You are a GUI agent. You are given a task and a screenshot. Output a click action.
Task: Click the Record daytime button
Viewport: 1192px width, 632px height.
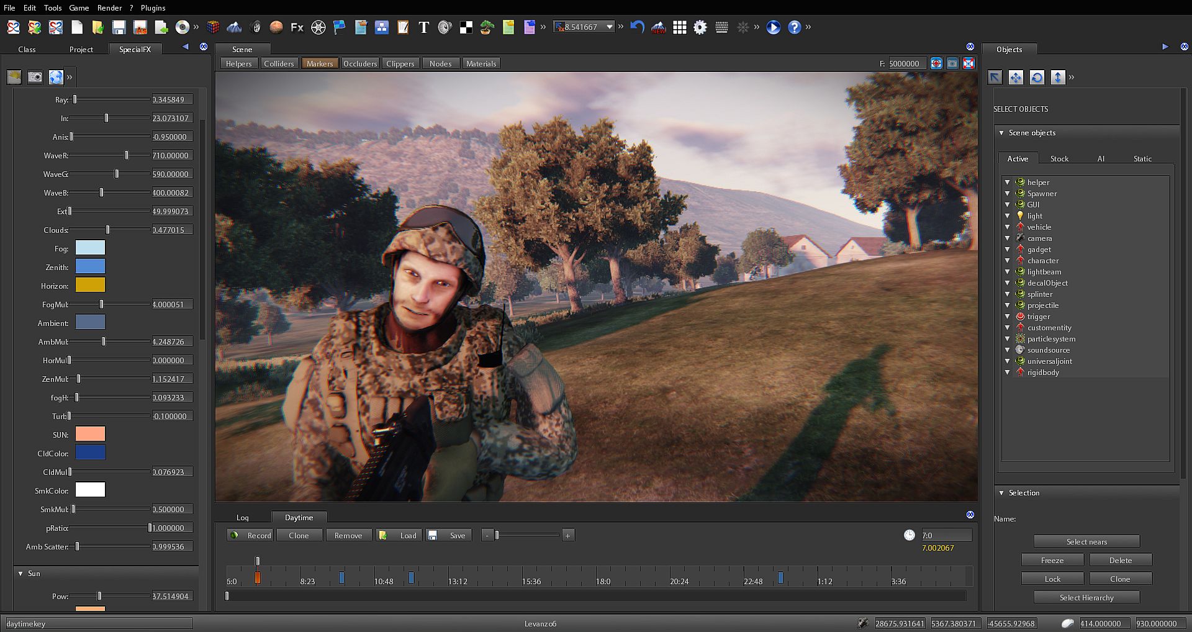[x=251, y=535]
